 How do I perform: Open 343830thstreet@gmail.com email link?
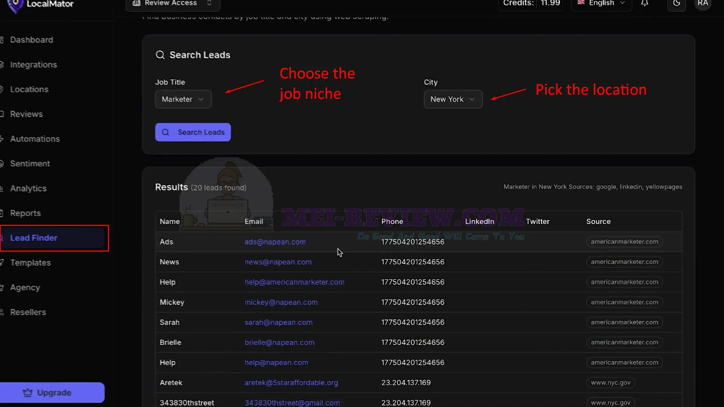pyautogui.click(x=292, y=402)
